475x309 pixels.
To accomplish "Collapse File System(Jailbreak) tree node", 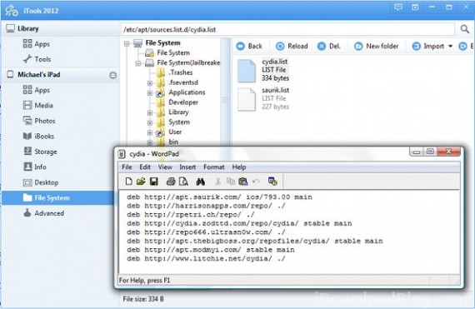I will click(x=138, y=63).
